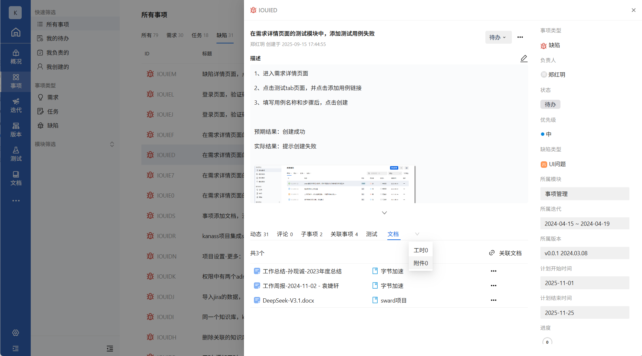Click the 计划开始时间 date field

pos(584,283)
